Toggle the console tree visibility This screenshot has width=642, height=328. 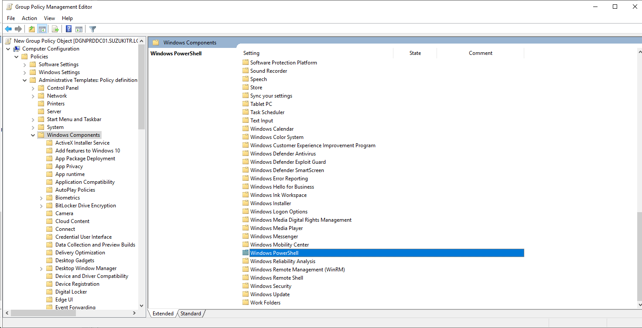pos(42,29)
